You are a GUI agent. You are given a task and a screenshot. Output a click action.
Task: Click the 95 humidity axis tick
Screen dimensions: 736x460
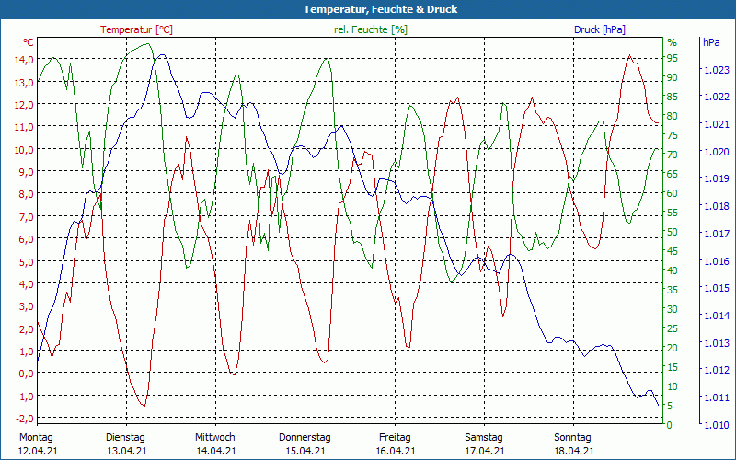672,58
